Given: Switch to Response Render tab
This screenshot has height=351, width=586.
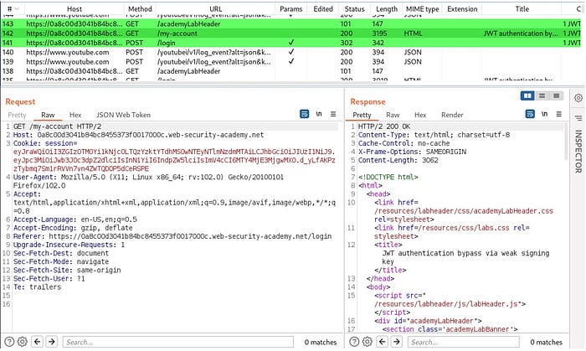Looking at the screenshot, I should click(x=452, y=115).
